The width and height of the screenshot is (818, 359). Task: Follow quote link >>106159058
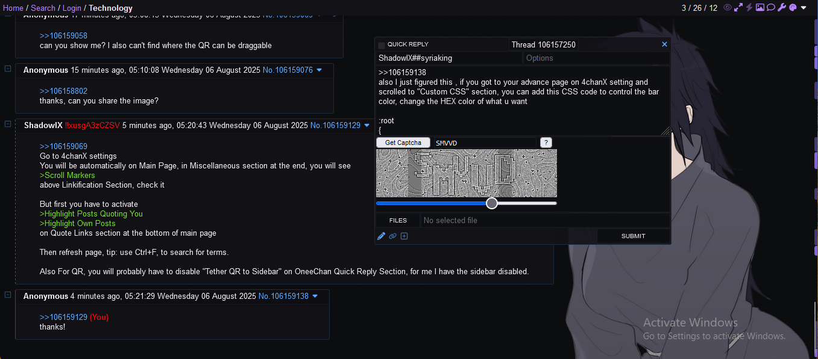63,35
